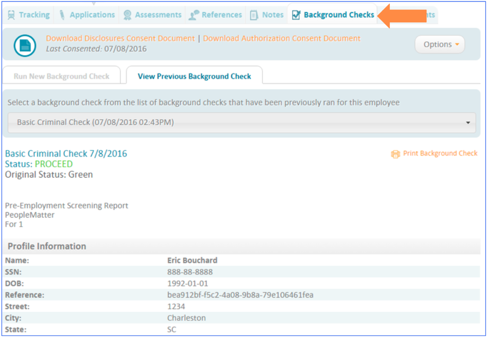Click the Background Checks checkmark icon
Screen dimensions: 487x337
pyautogui.click(x=296, y=14)
